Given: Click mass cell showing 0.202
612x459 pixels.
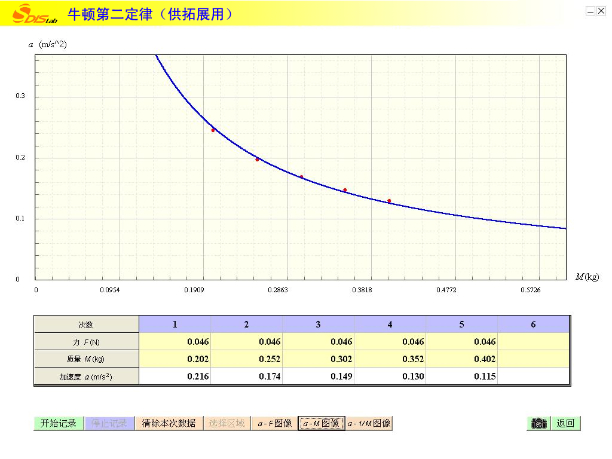Looking at the screenshot, I should pyautogui.click(x=175, y=359).
